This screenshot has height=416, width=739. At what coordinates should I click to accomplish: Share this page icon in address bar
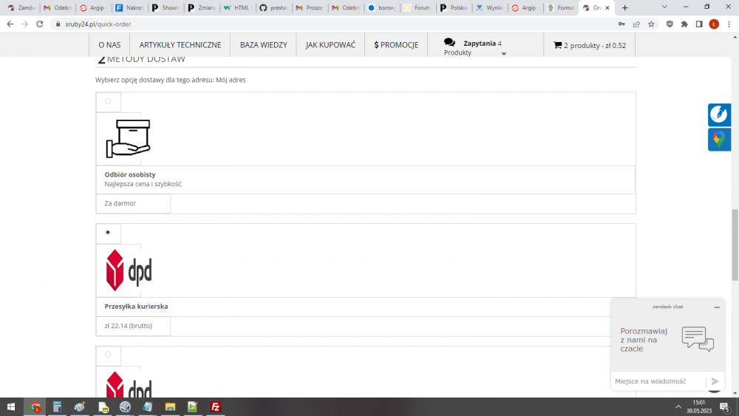pos(636,24)
